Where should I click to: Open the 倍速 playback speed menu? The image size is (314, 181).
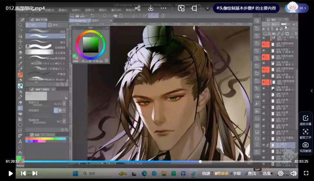tap(206, 173)
